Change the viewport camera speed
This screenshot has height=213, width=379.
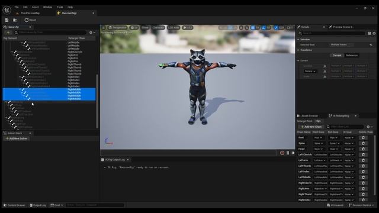290,28
